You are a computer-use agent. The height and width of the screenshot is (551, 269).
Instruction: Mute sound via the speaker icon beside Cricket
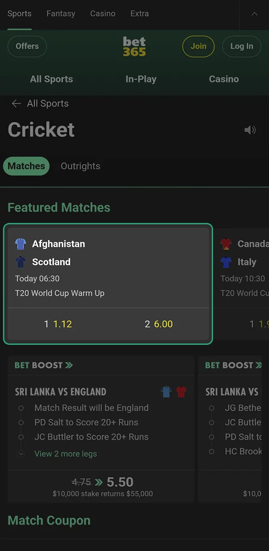pyautogui.click(x=250, y=130)
